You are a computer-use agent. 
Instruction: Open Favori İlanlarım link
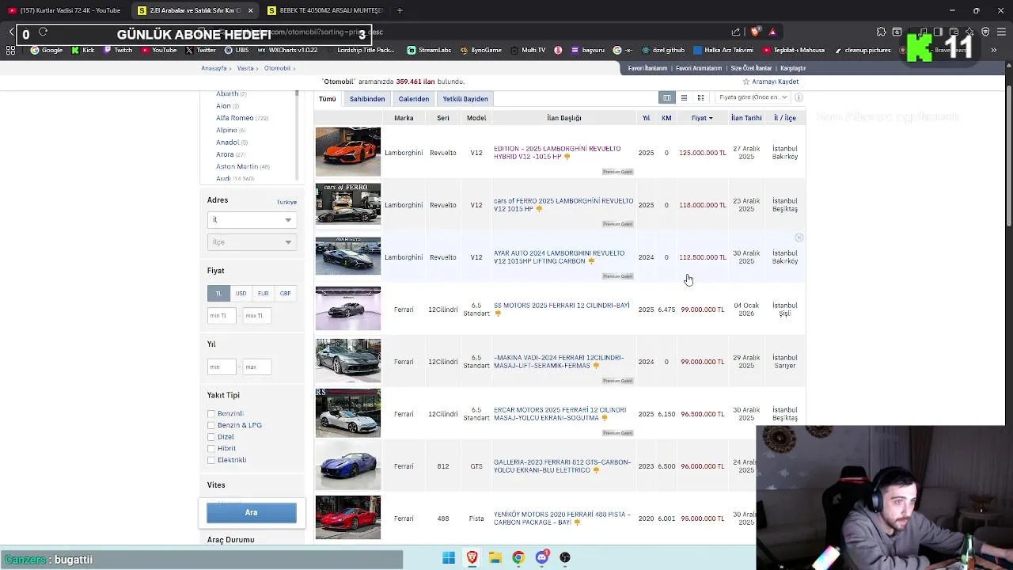pyautogui.click(x=647, y=68)
